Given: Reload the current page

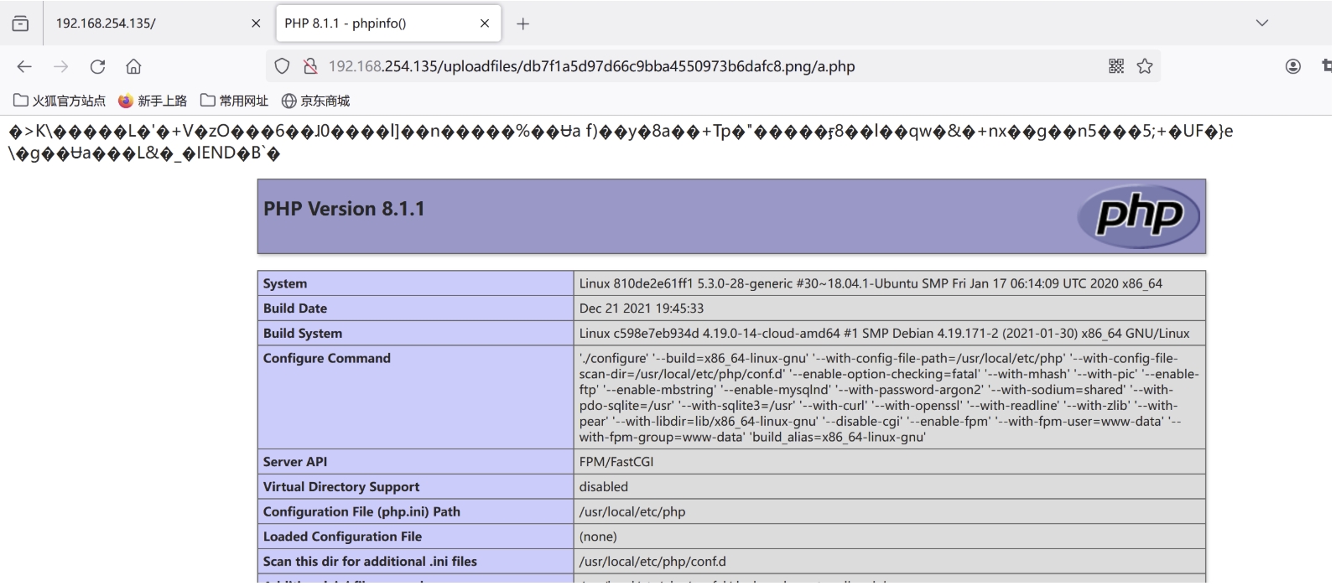Looking at the screenshot, I should pos(97,66).
